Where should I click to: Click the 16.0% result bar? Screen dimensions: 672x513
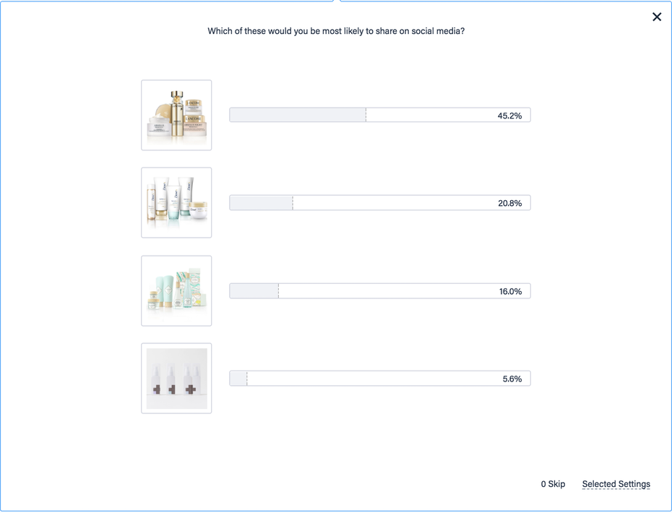tap(380, 291)
